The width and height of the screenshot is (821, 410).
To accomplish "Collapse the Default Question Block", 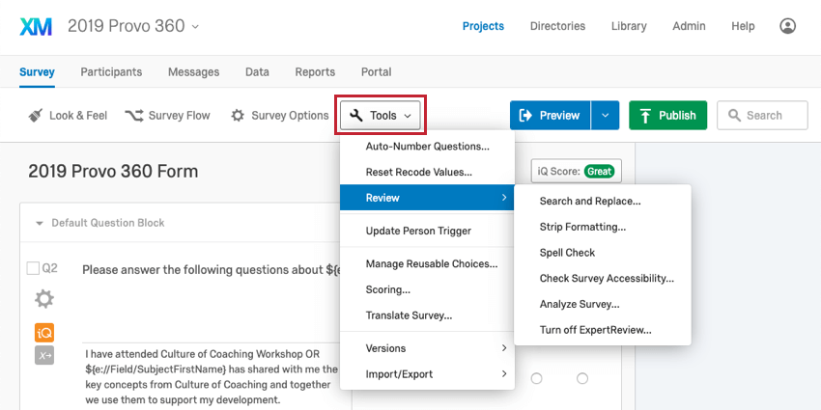I will point(40,223).
